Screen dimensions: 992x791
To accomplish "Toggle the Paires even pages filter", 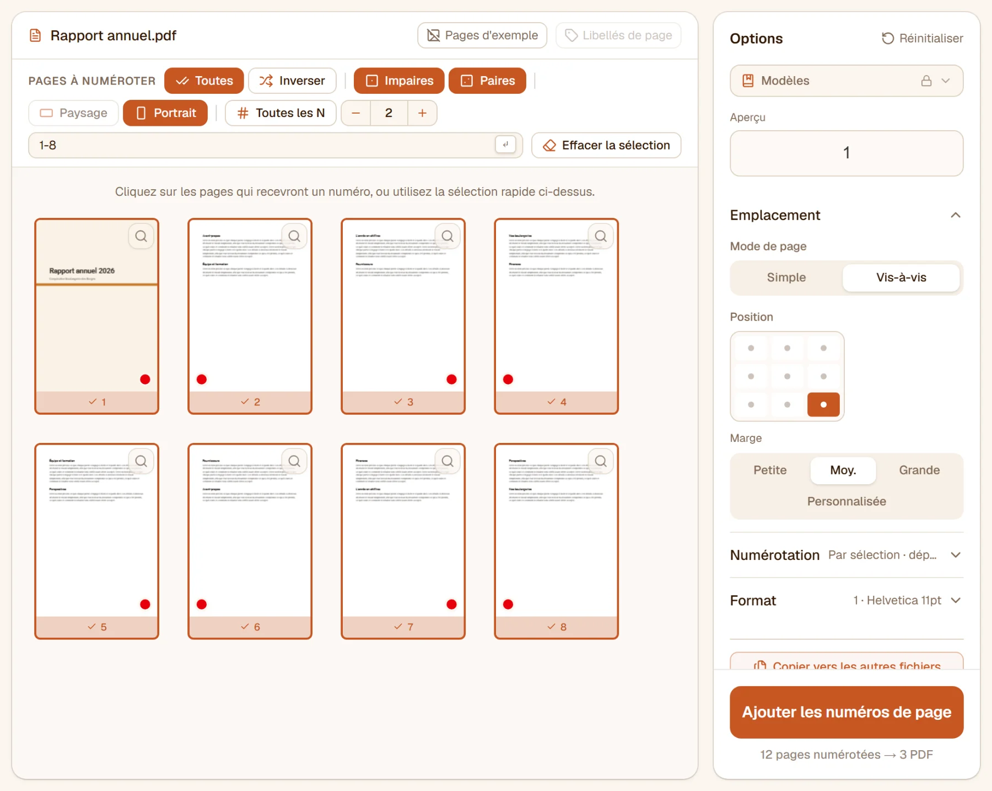I will 487,81.
